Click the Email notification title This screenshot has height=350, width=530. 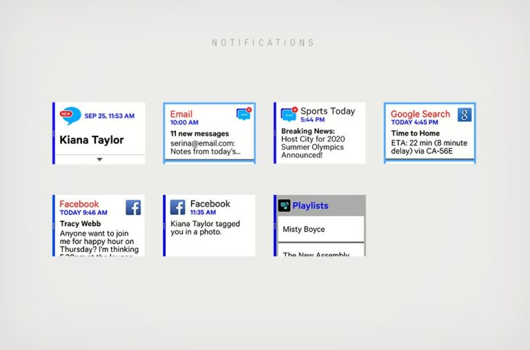[x=181, y=114]
